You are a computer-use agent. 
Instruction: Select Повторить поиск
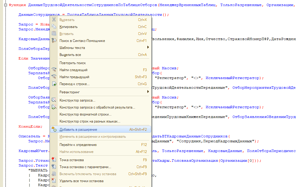[101, 63]
